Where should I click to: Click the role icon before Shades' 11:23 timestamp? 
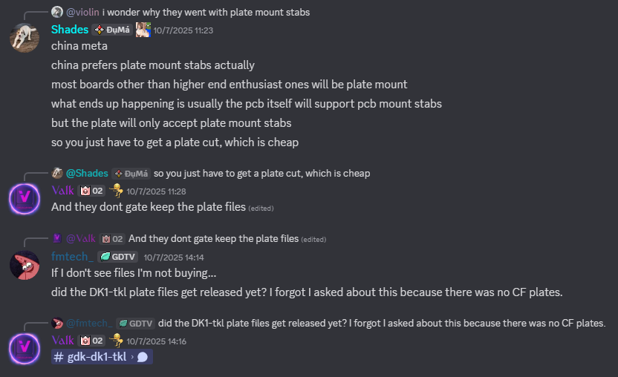click(x=143, y=30)
